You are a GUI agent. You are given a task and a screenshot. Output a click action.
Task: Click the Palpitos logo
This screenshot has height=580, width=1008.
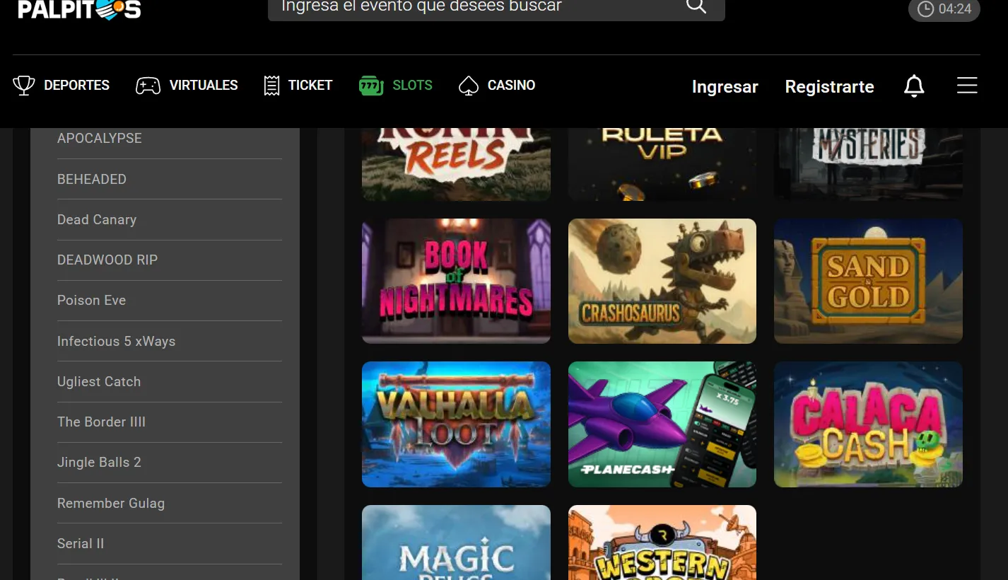click(79, 9)
